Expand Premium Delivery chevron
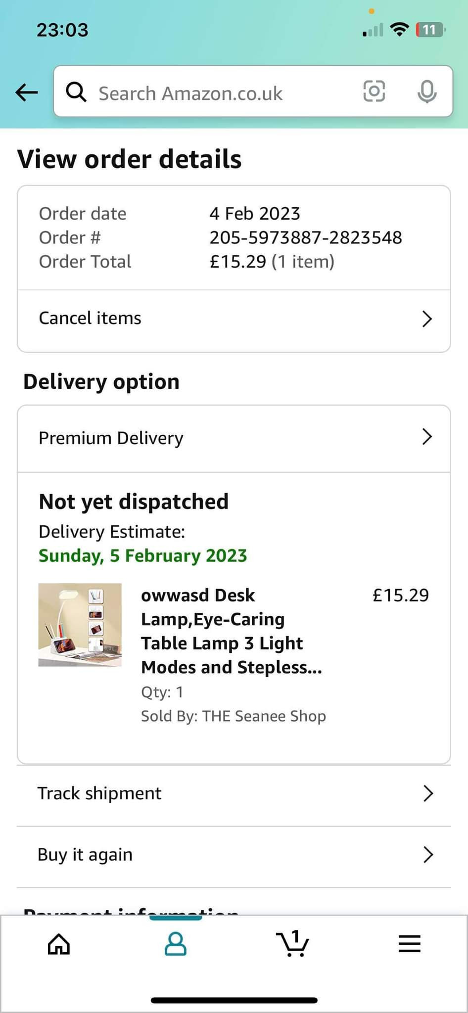This screenshot has height=1013, width=468. click(427, 437)
